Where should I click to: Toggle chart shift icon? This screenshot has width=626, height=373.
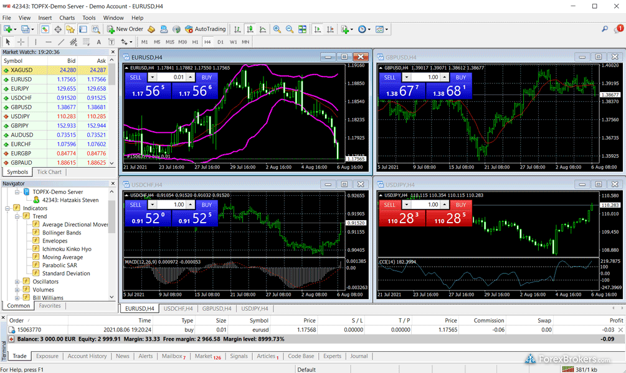point(330,29)
